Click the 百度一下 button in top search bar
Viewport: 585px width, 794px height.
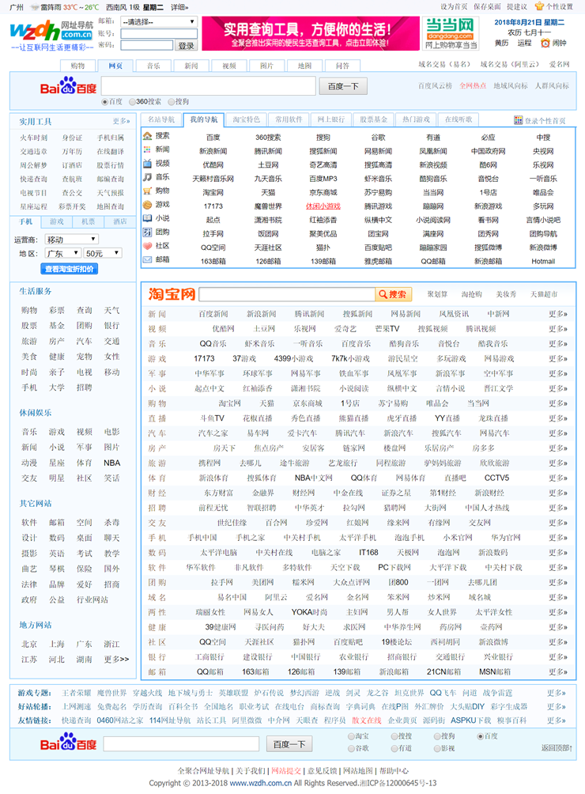(343, 87)
